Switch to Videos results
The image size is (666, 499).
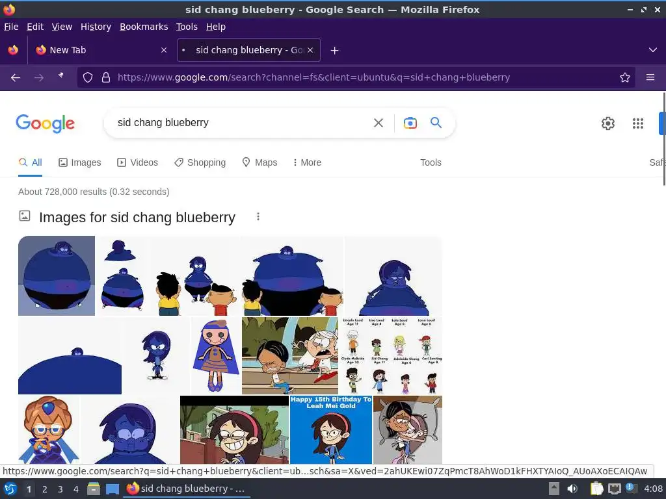coord(138,162)
